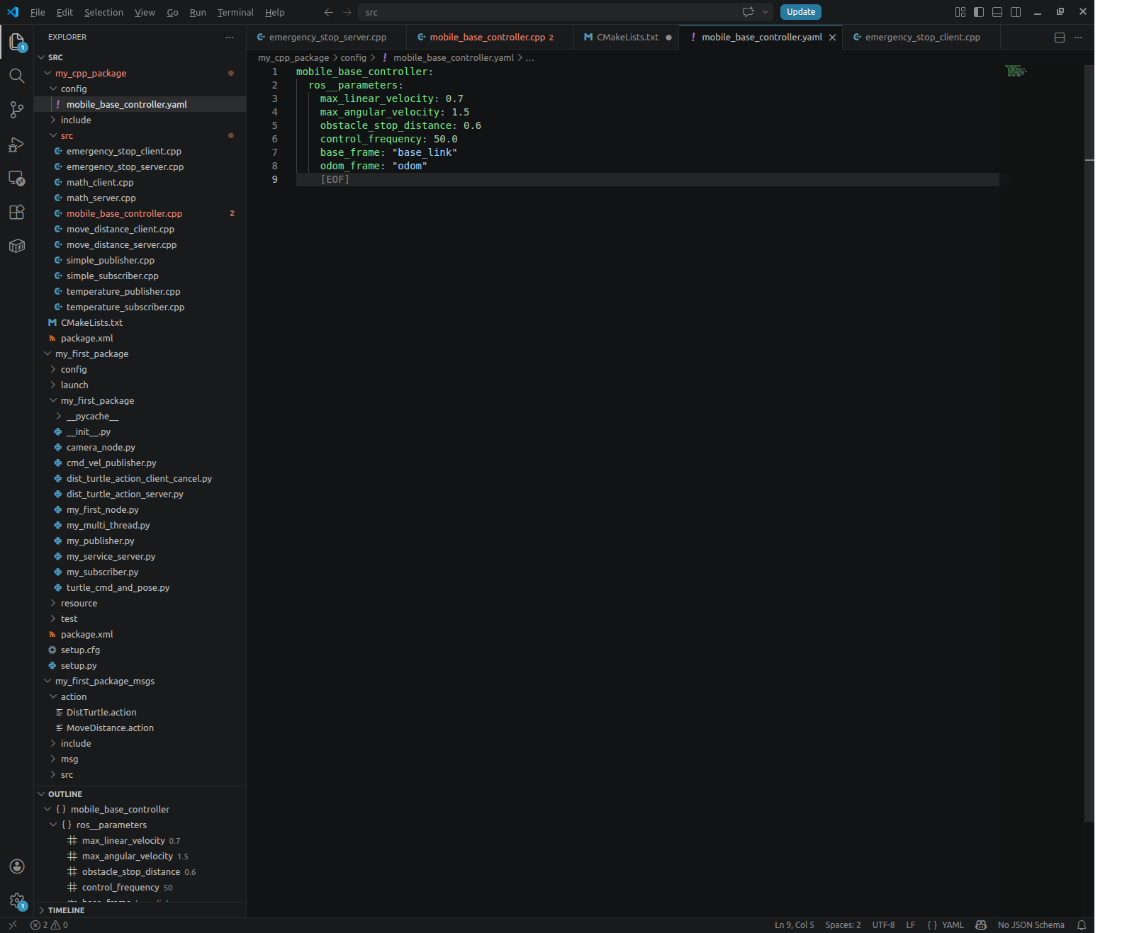The width and height of the screenshot is (1144, 933).
Task: Open the Copilot chat dropdown arrow
Action: pyautogui.click(x=766, y=12)
